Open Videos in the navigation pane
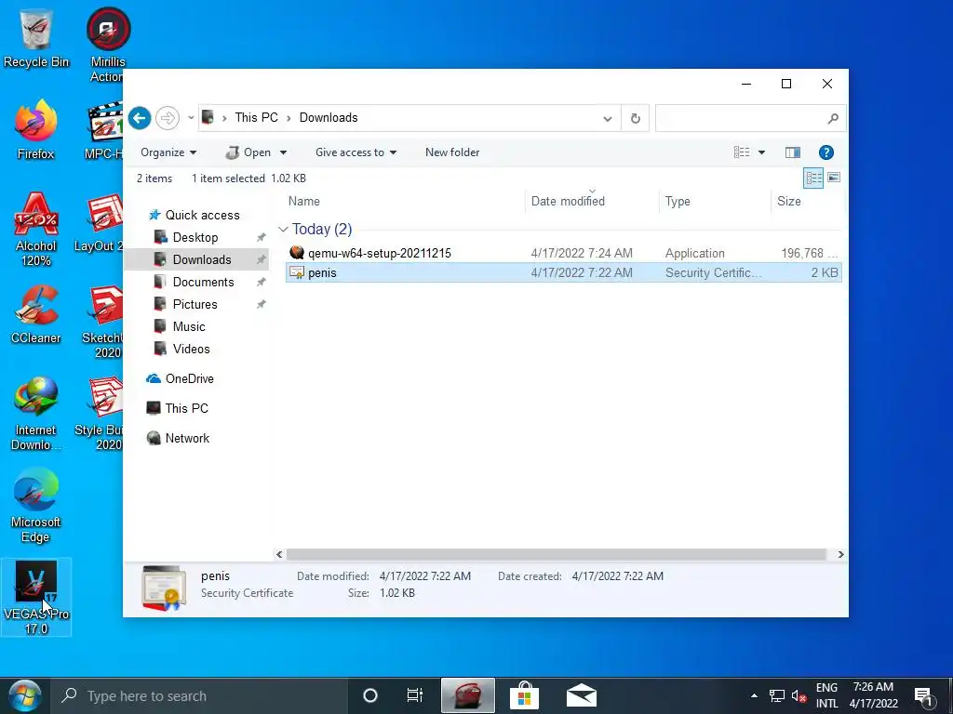Screen dimensions: 953x714 click(x=191, y=350)
